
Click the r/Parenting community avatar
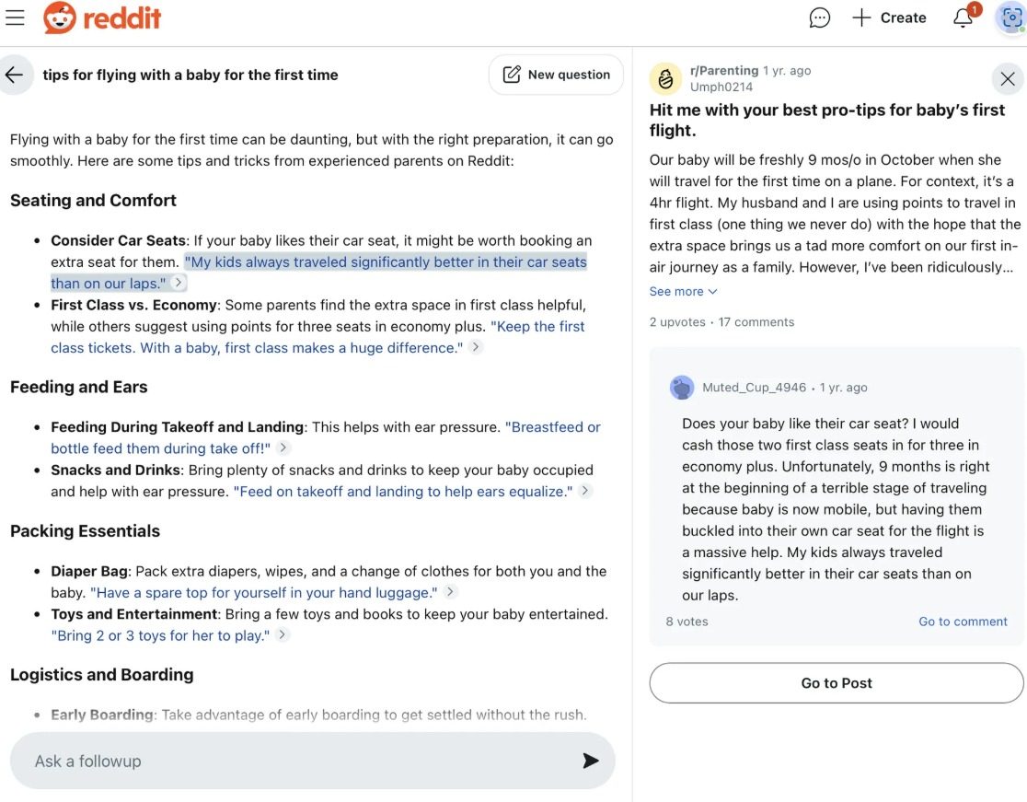point(665,79)
